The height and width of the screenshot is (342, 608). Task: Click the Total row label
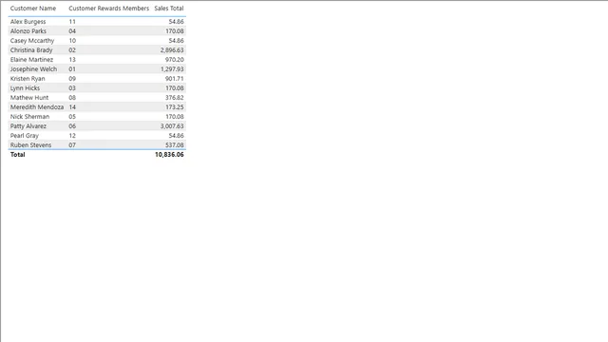click(17, 154)
